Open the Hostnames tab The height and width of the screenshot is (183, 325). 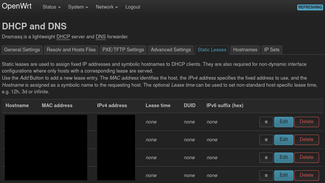[245, 50]
